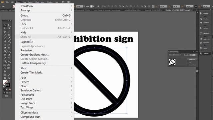Open the Color Guide panel

205,13
